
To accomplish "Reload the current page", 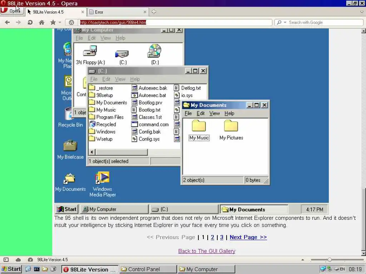I will 30,22.
